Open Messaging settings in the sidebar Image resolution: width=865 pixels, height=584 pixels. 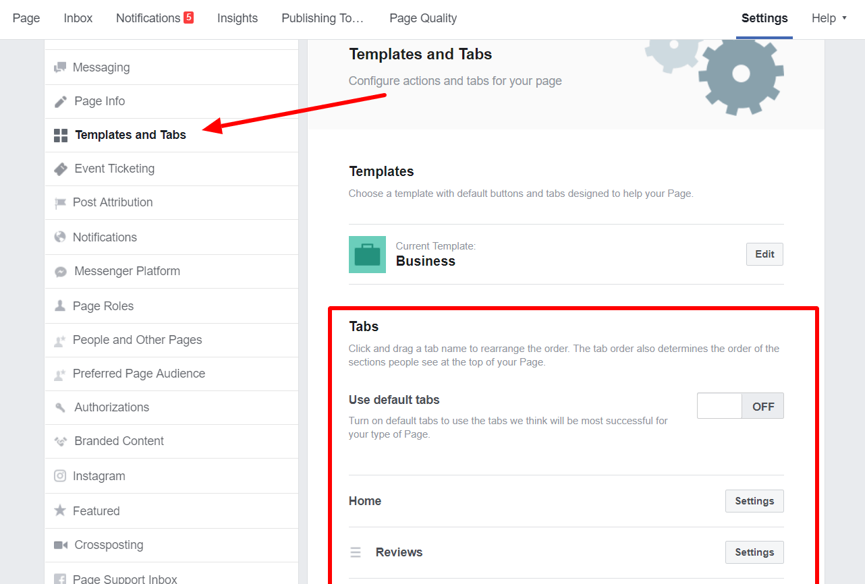tap(171, 67)
